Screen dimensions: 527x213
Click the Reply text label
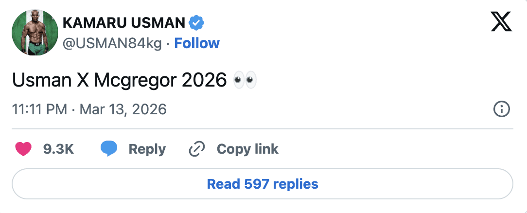[147, 149]
